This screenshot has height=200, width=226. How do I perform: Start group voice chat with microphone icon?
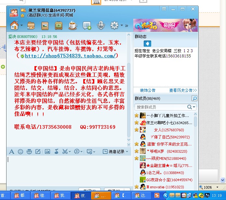[101, 25]
